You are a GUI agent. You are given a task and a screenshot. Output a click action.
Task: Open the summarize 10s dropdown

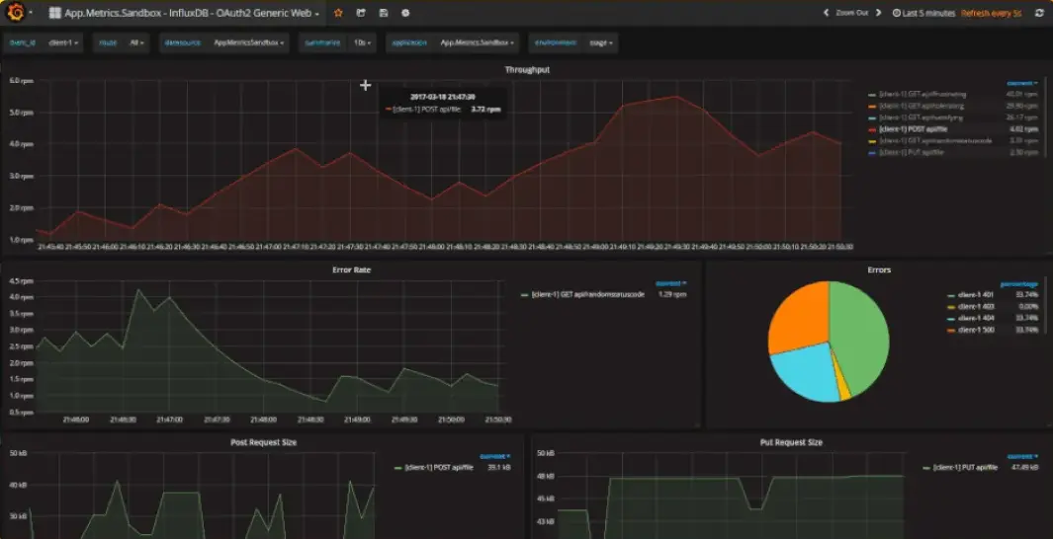(x=362, y=42)
